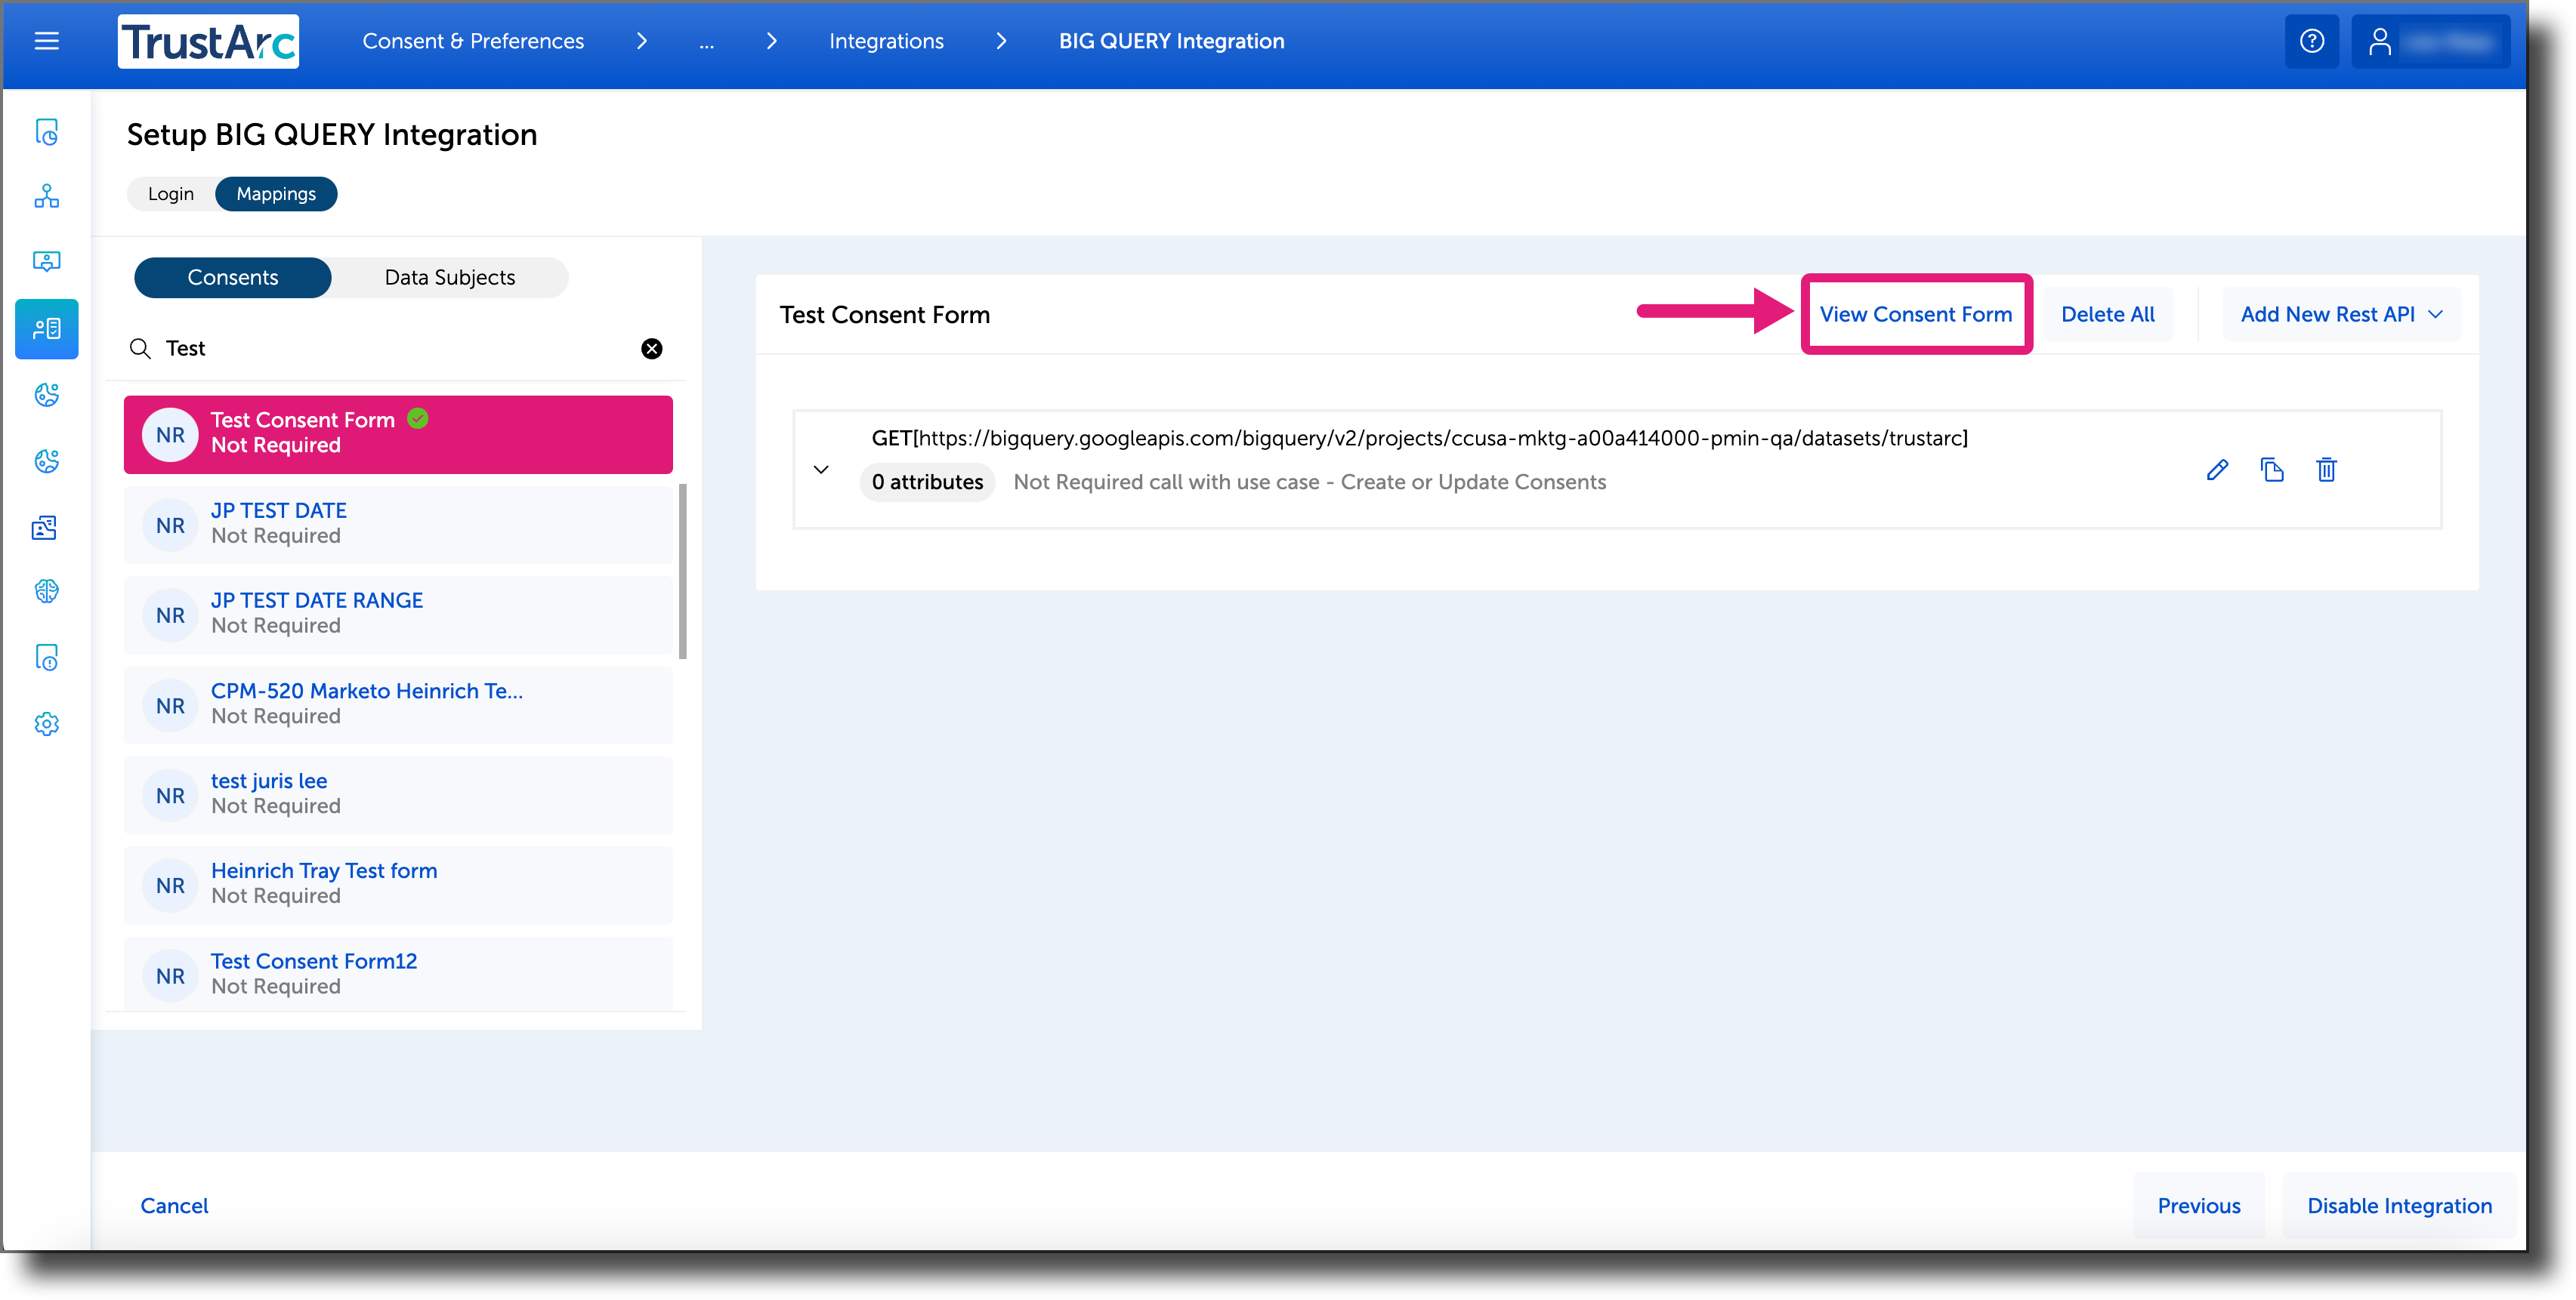Clear the Test search text
Image resolution: width=2576 pixels, height=1300 pixels.
point(651,348)
